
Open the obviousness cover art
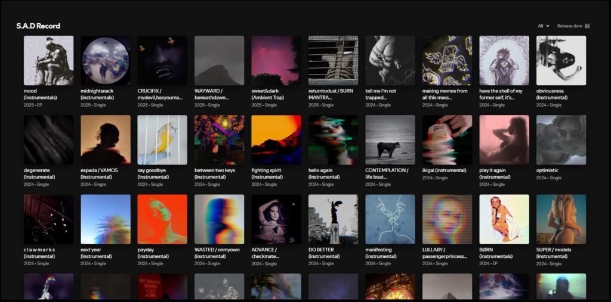click(561, 60)
